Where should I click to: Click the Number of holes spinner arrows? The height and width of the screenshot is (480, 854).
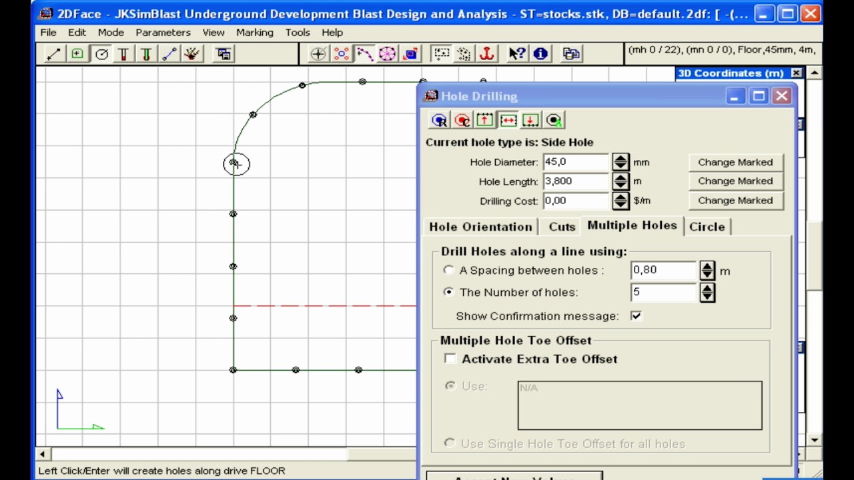click(707, 292)
